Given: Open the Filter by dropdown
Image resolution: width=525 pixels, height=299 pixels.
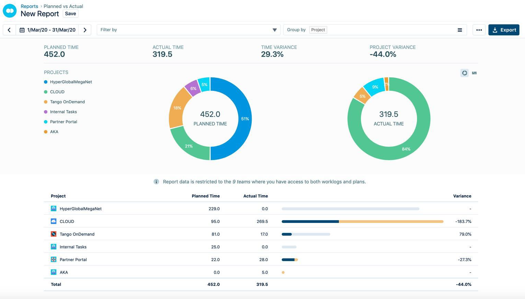Looking at the screenshot, I should point(188,30).
